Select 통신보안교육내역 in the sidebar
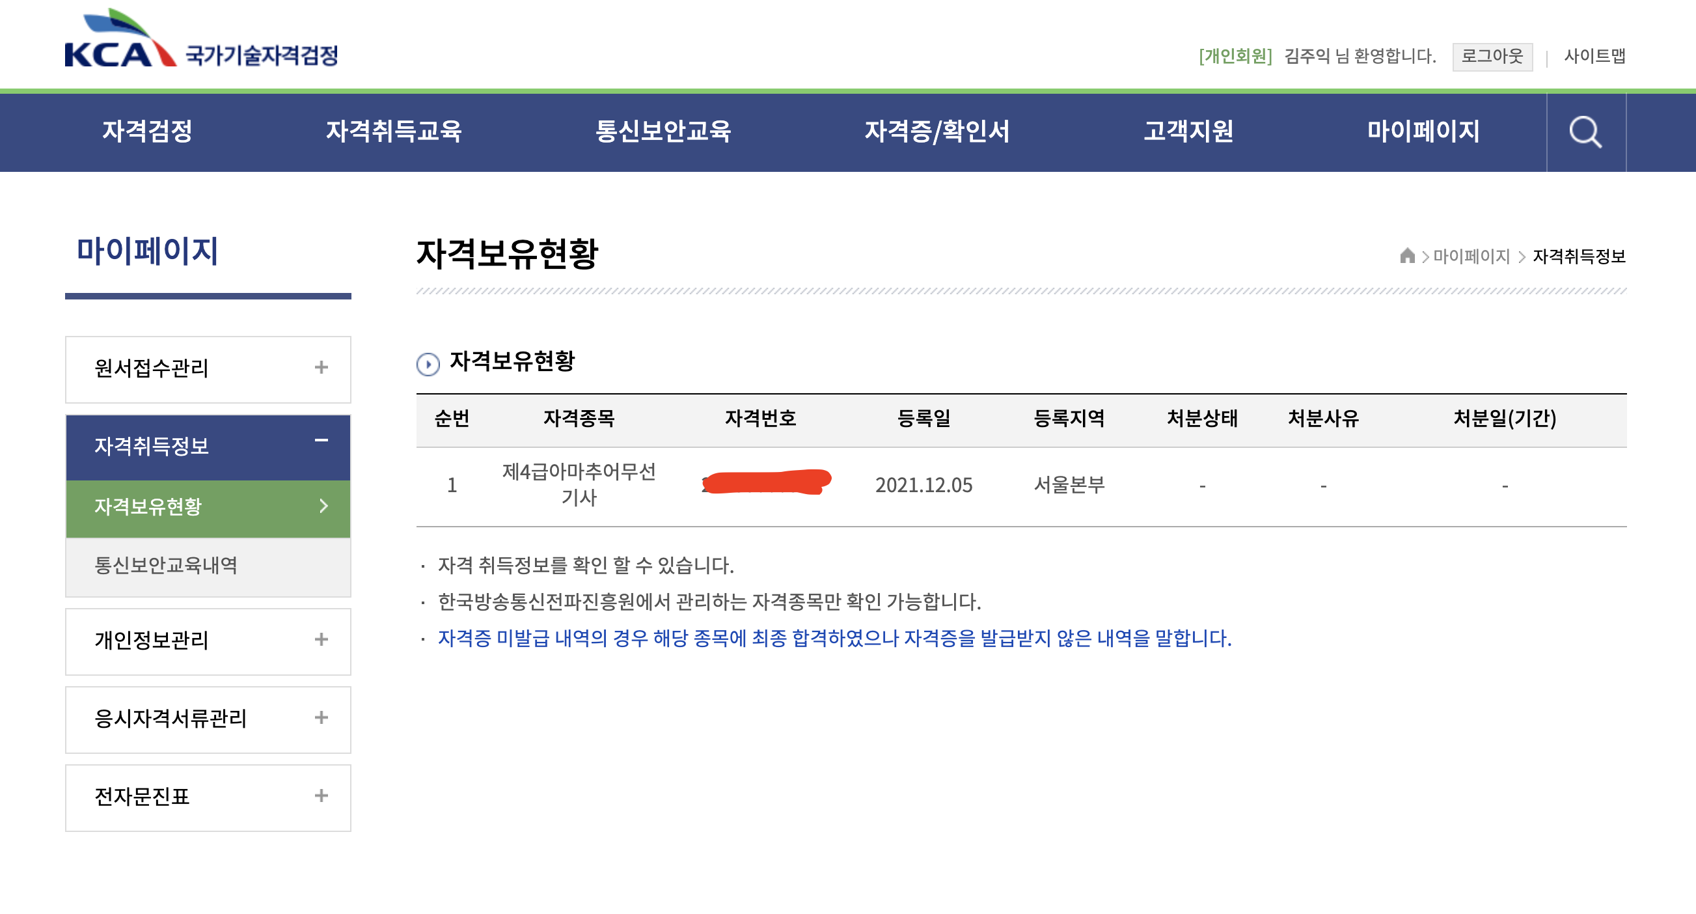1696x914 pixels. click(166, 565)
